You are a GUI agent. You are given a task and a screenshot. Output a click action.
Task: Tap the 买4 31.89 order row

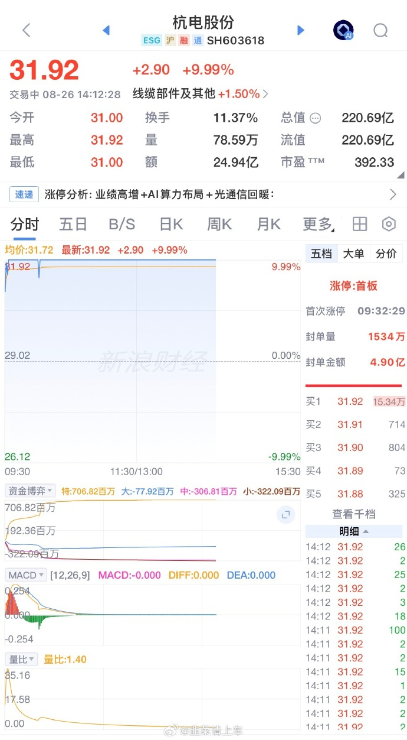tap(355, 471)
